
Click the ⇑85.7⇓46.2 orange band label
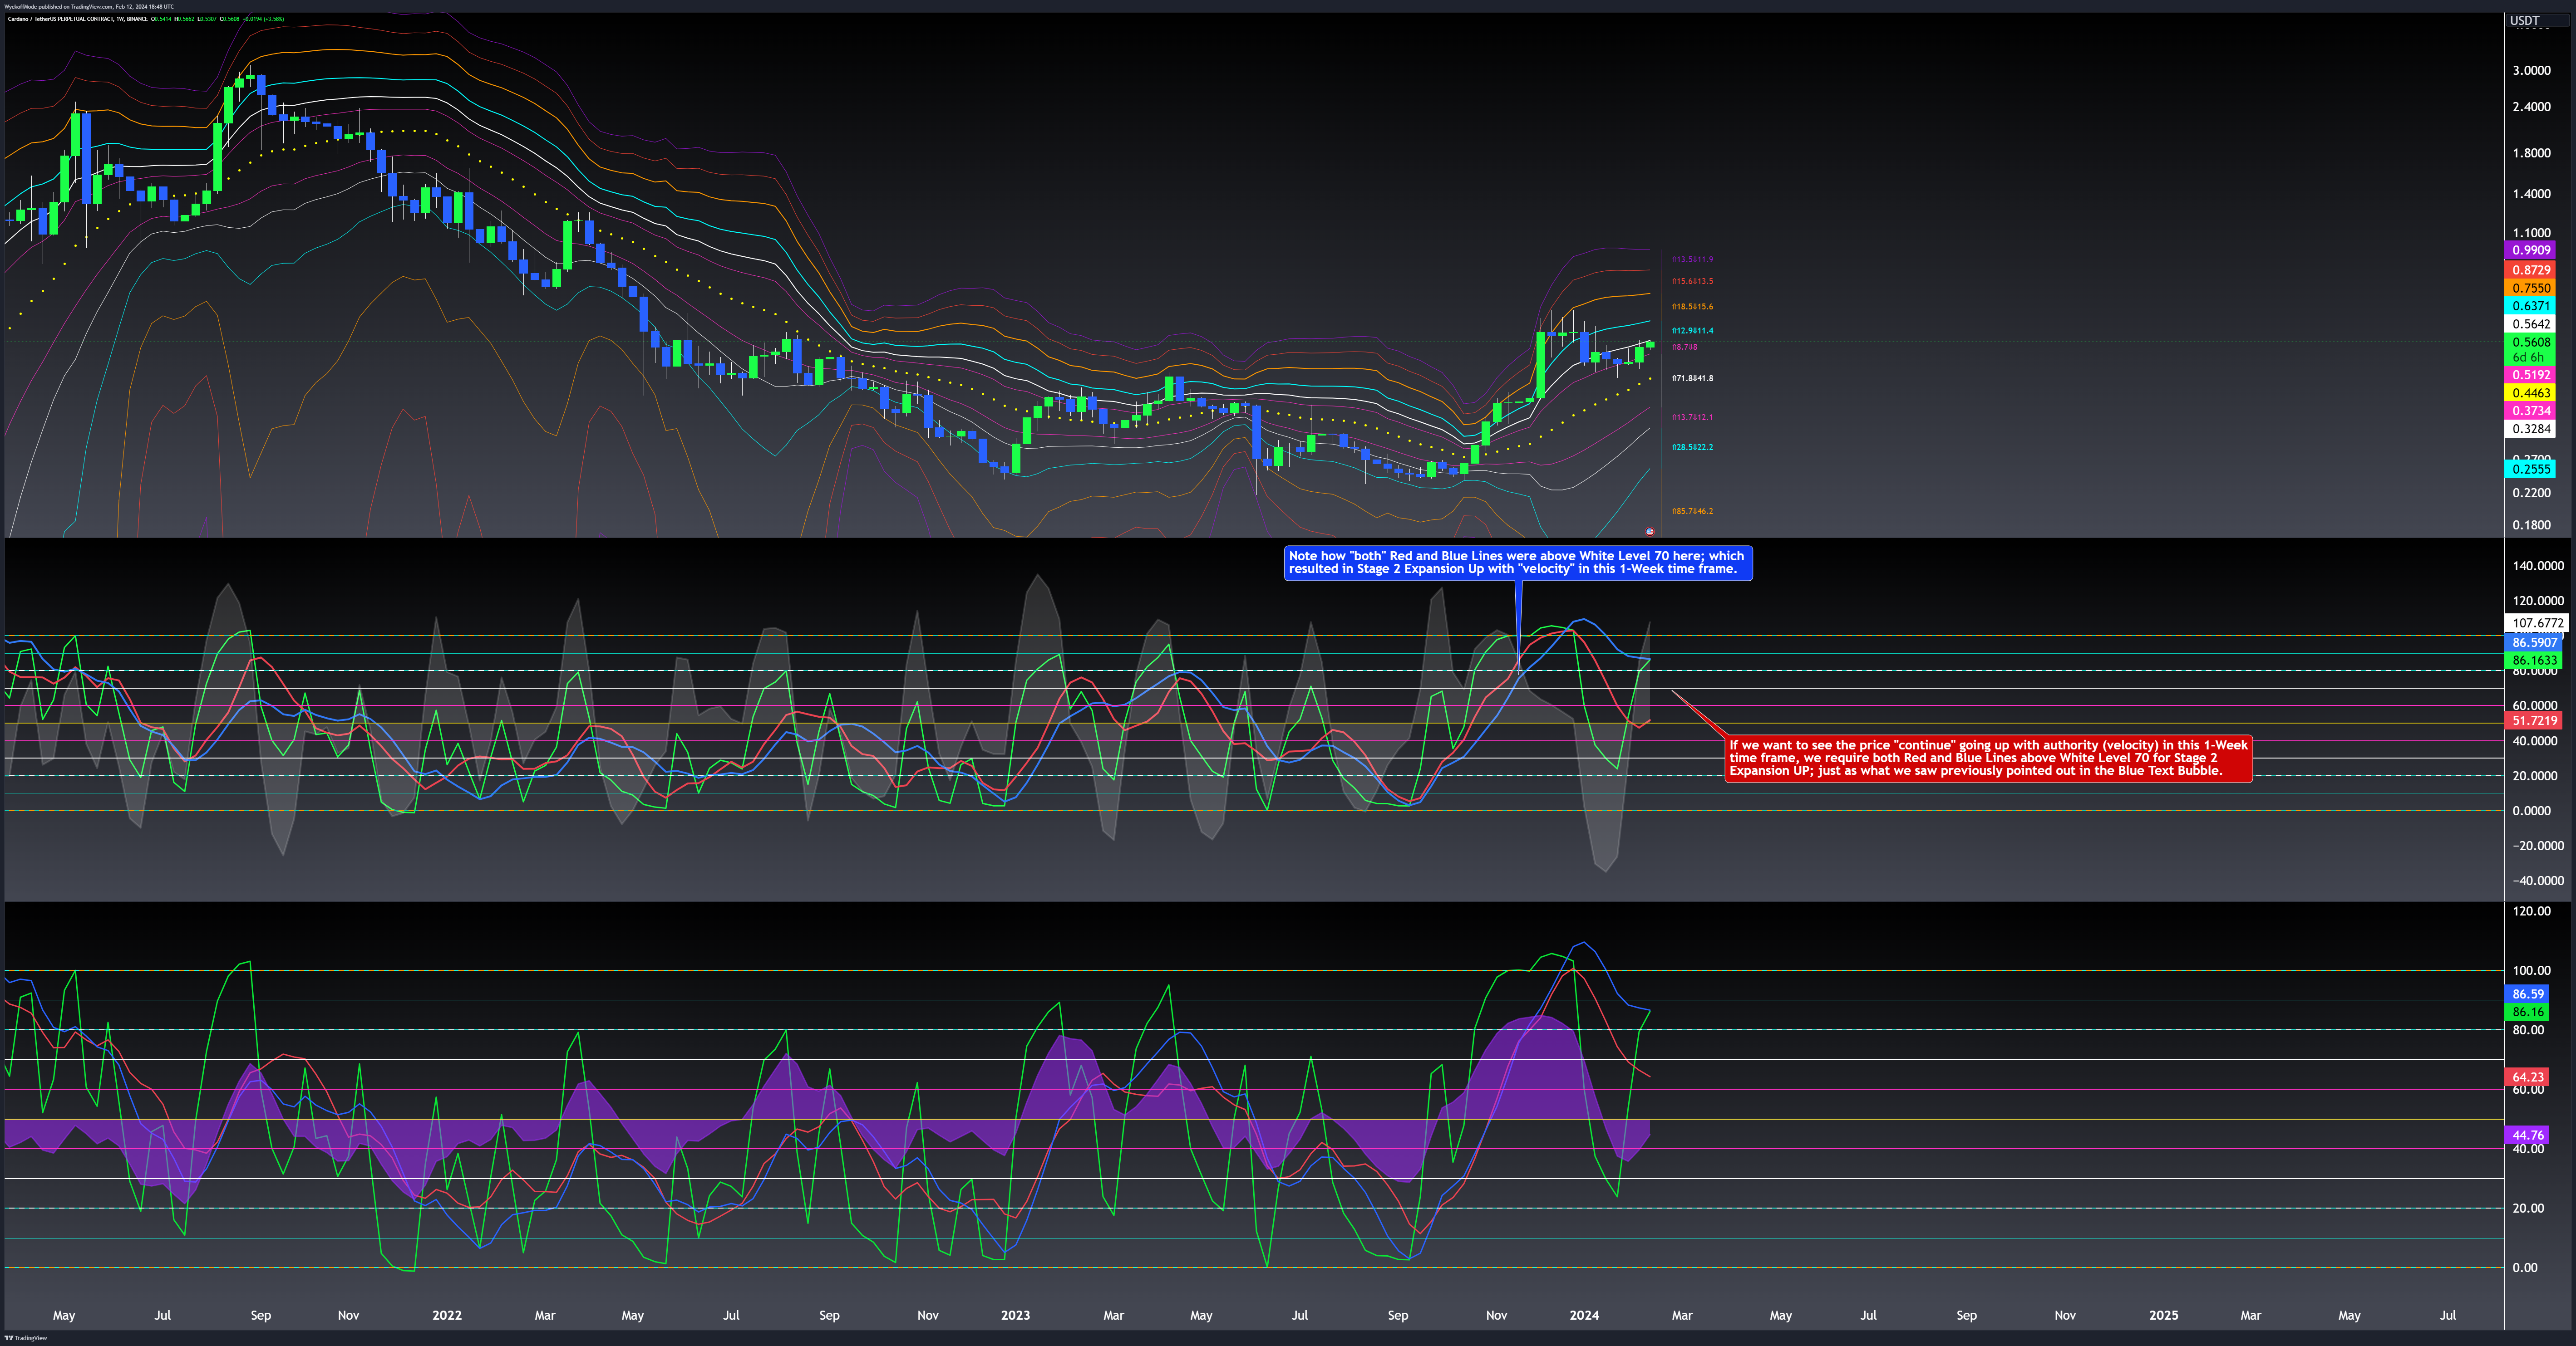[1692, 512]
